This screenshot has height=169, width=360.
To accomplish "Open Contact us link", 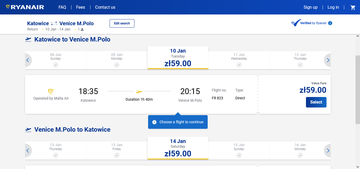I will click(105, 7).
